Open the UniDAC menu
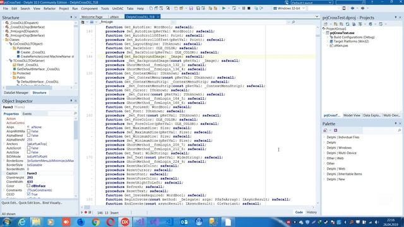Screen dimensions: 404x227 coord(118,8)
